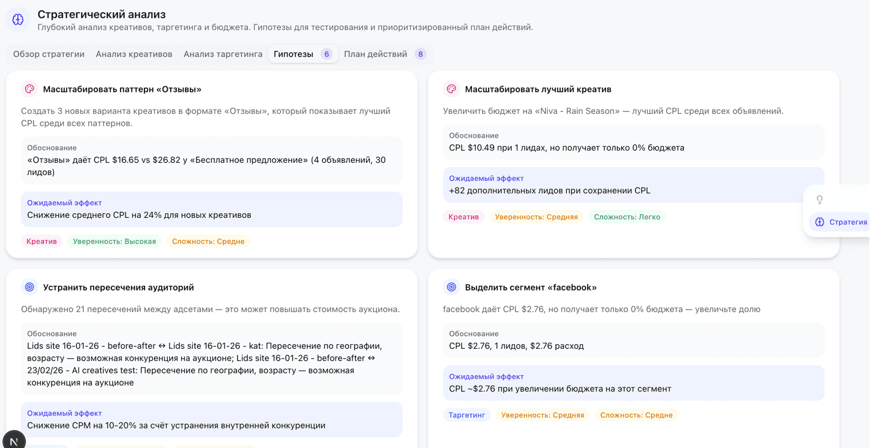Collapse the «Масштабировать лучший креатив» card
The width and height of the screenshot is (870, 448).
(x=539, y=89)
